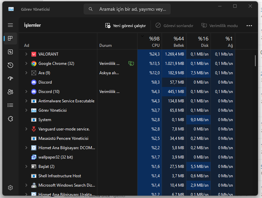Click Ara disk value 7,5 MB/sn
262x198 pixels.
(x=199, y=73)
